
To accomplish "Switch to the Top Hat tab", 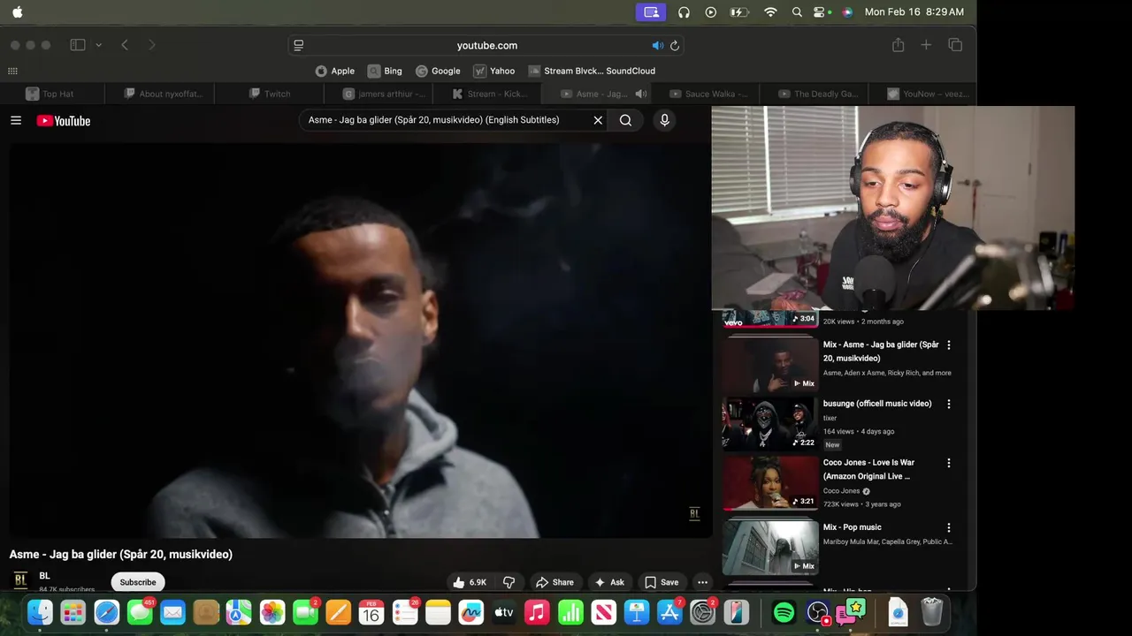I will [52, 94].
